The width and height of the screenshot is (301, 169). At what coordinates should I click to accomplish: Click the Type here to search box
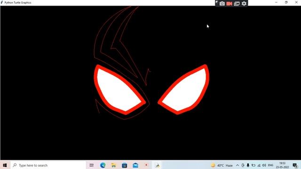[48, 165]
